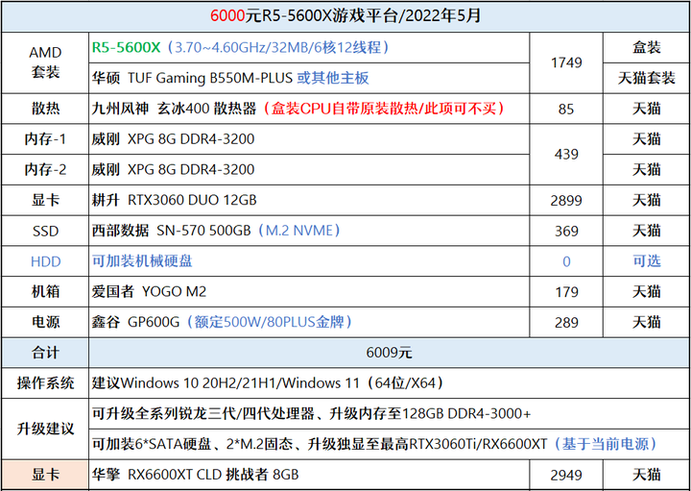Select the 85 cooler price cell

[566, 109]
